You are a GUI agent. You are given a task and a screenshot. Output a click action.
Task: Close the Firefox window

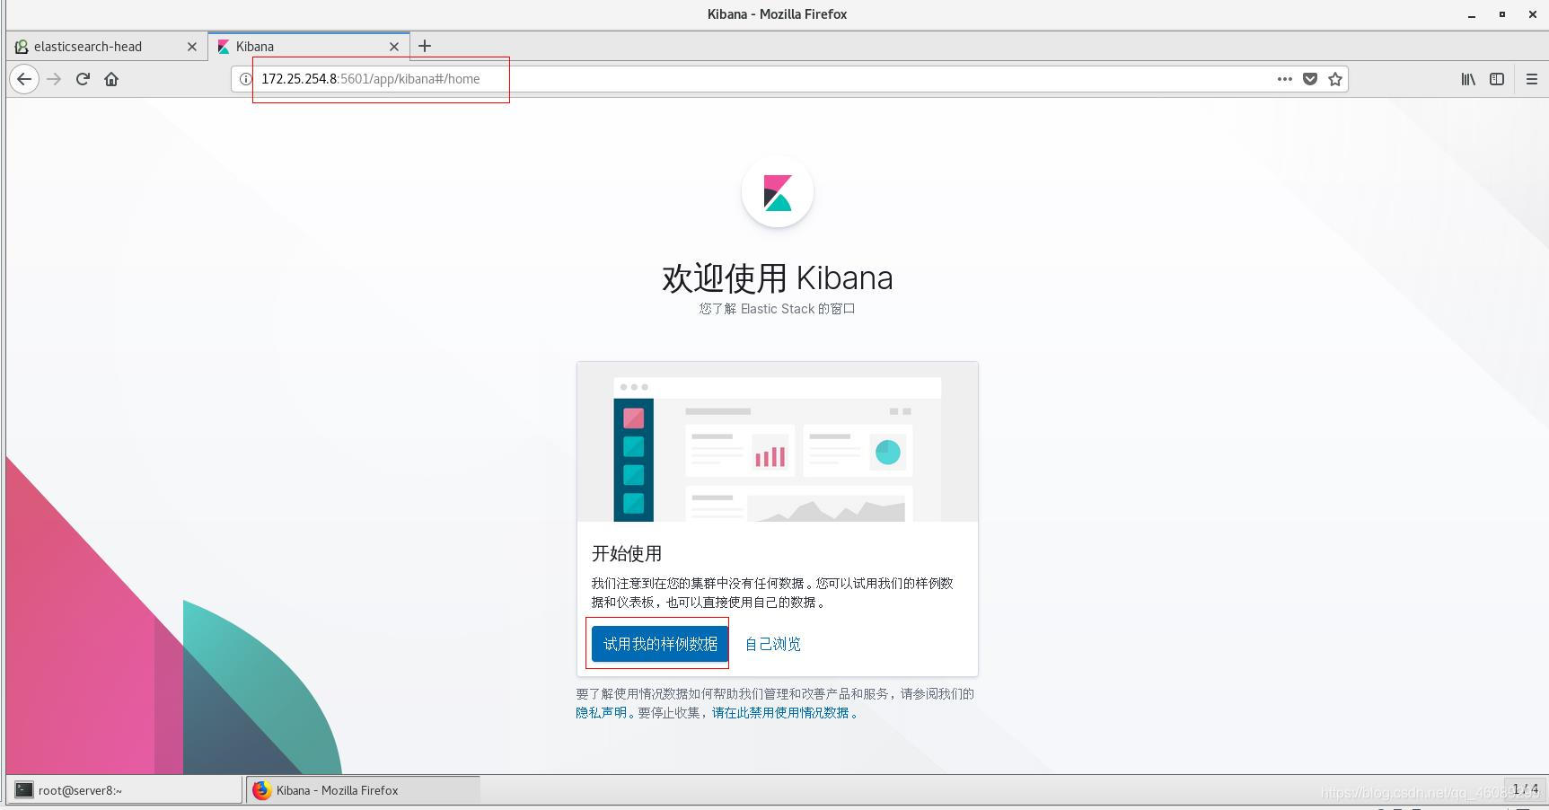point(1532,14)
